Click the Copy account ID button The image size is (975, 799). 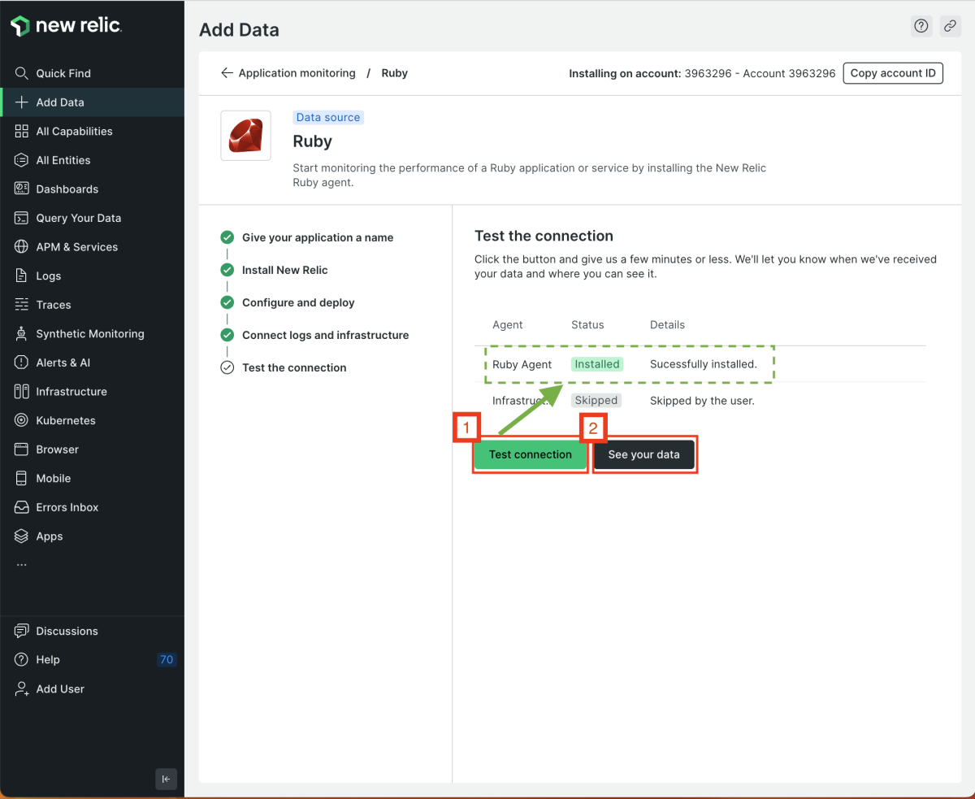(x=892, y=73)
